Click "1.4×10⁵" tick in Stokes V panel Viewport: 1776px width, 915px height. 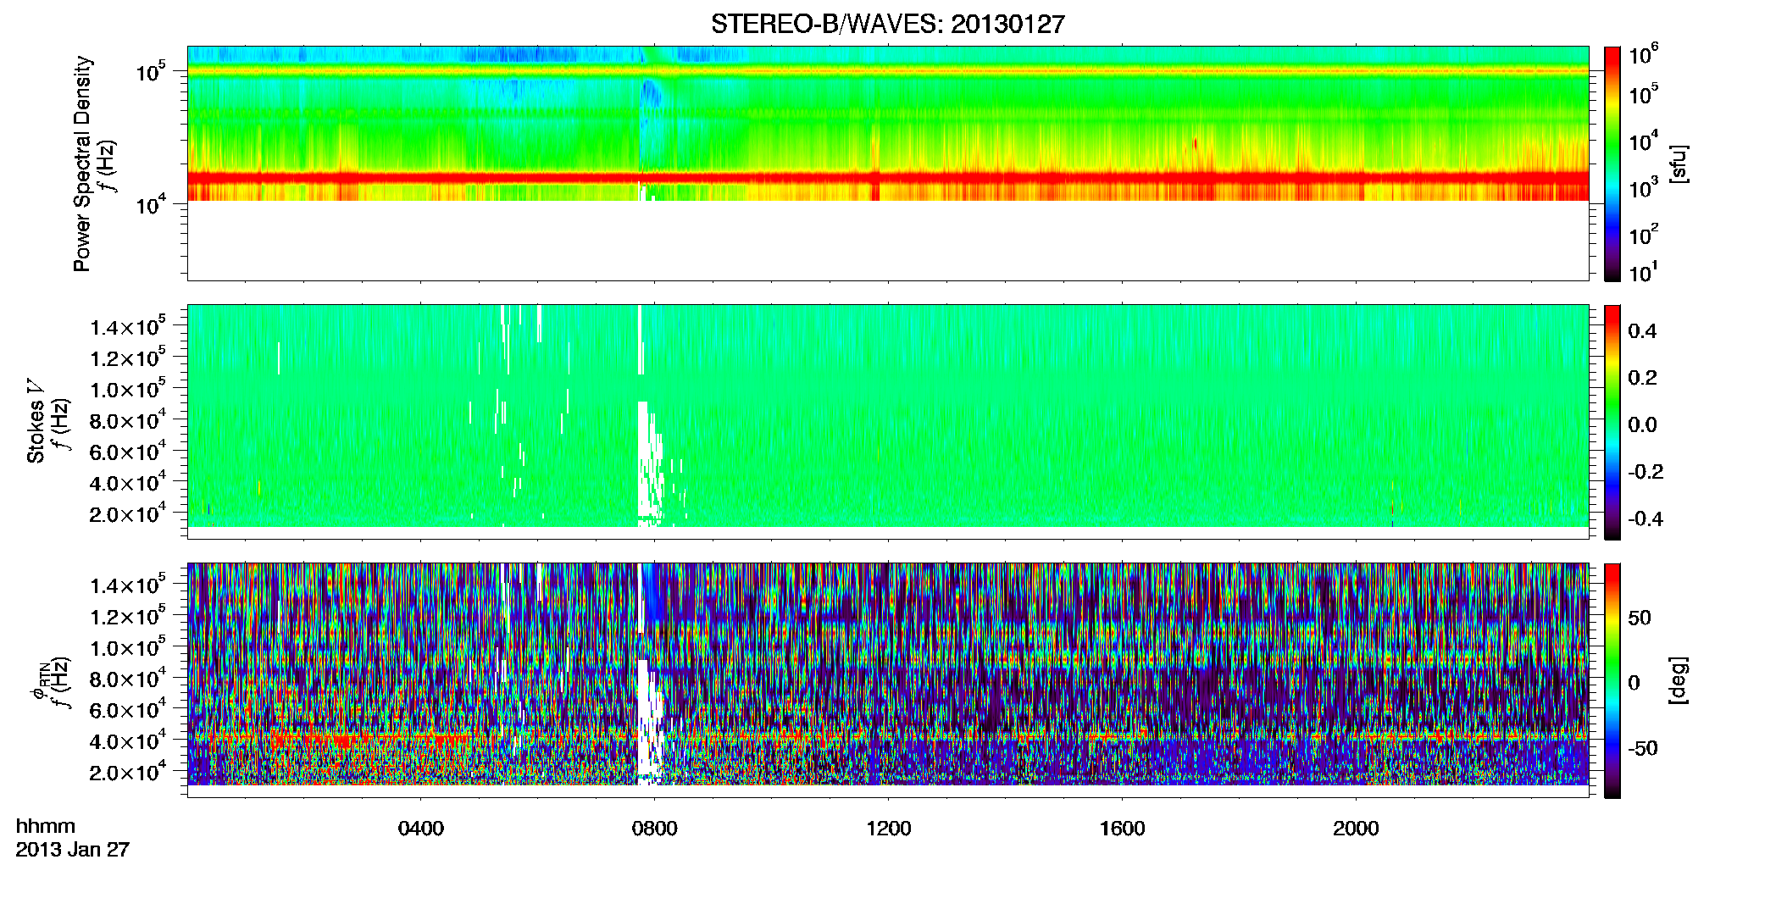[x=128, y=327]
